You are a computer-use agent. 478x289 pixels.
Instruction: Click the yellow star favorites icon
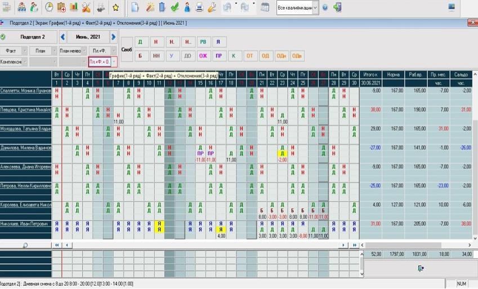click(115, 7)
